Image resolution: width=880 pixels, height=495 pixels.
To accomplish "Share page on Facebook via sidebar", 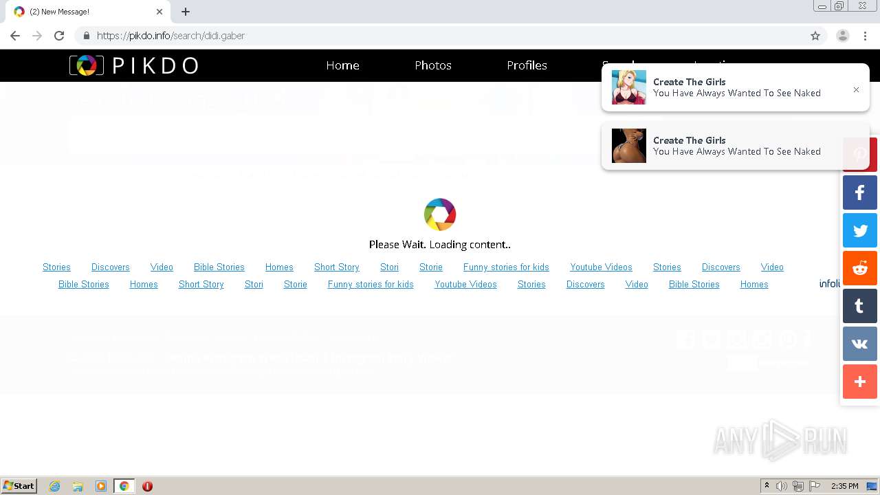I will click(x=859, y=192).
